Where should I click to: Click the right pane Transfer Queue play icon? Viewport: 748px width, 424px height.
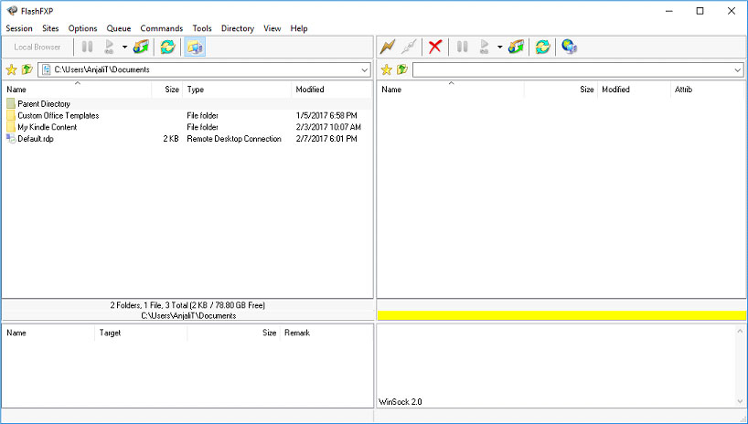(485, 47)
